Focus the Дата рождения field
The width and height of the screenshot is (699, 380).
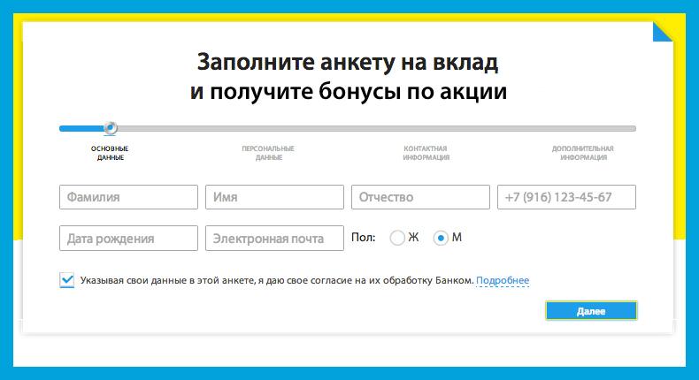128,239
